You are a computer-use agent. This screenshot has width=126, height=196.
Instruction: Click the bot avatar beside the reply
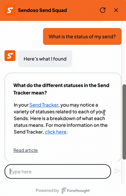10,56
